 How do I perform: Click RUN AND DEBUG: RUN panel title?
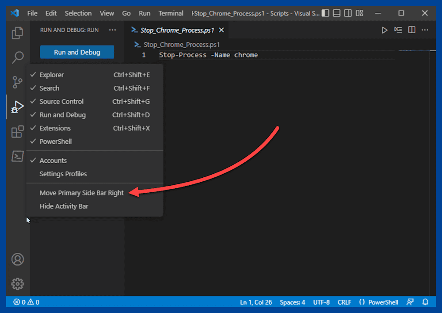tap(69, 30)
